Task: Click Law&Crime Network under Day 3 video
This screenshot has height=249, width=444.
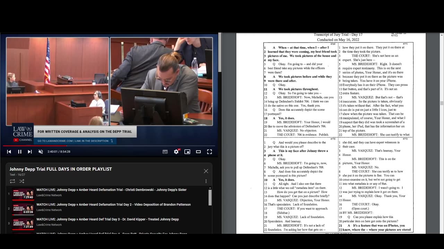Action: tap(49, 225)
